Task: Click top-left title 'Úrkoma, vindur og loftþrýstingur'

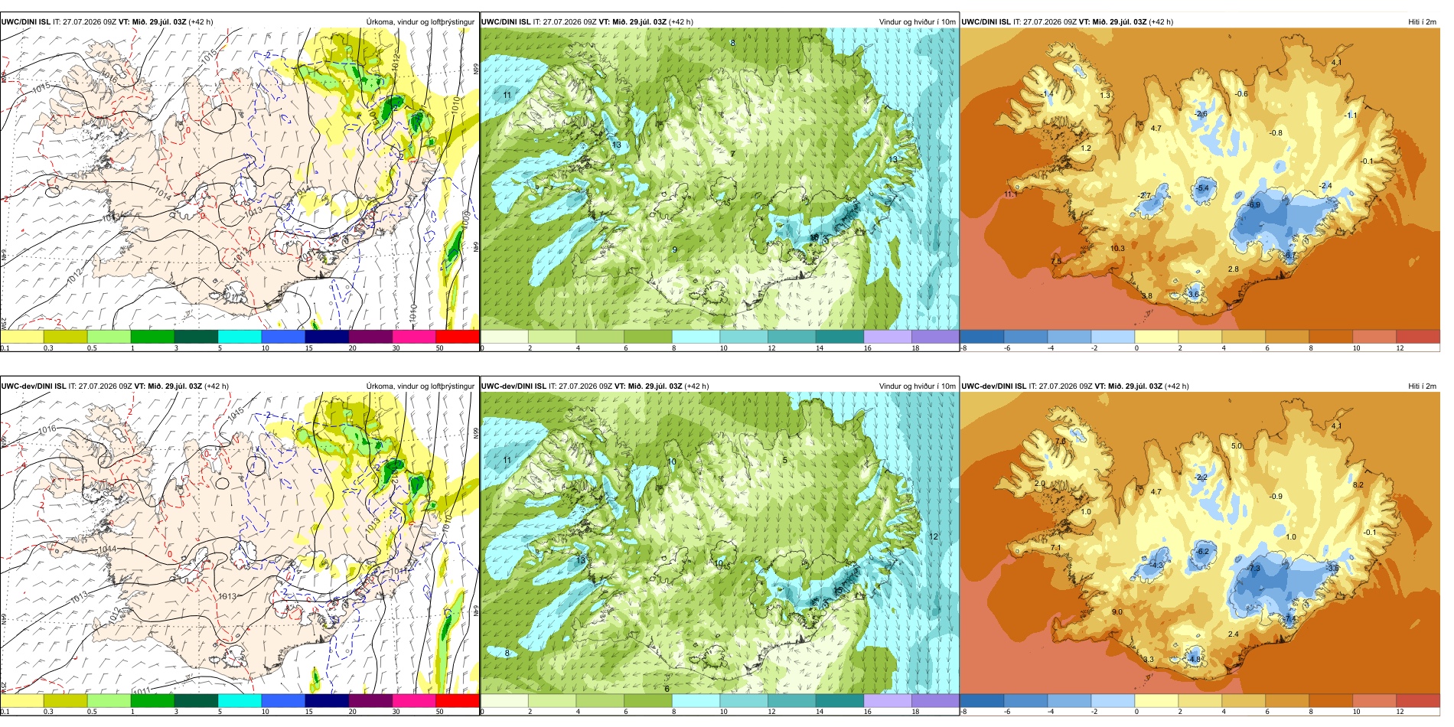Action: click(420, 22)
